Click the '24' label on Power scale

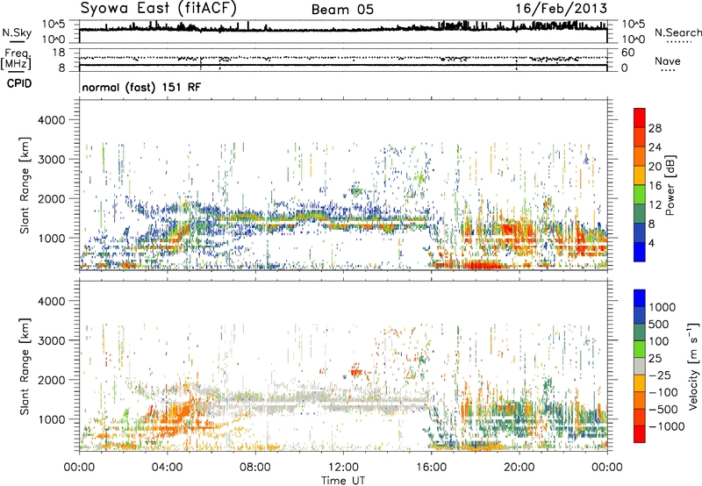655,147
